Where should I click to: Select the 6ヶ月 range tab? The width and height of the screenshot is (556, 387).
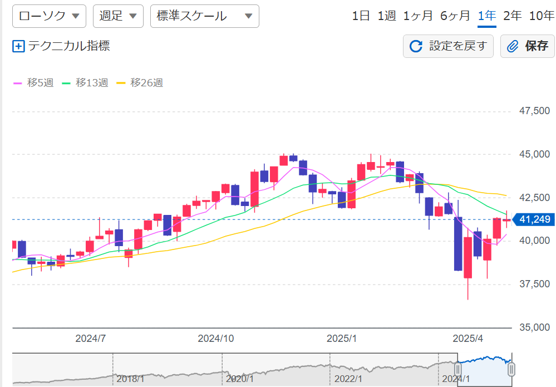(455, 16)
